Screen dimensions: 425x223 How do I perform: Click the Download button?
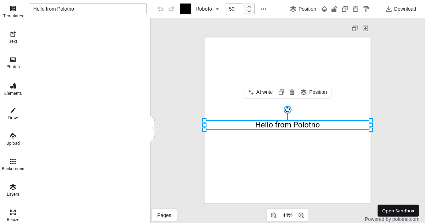pyautogui.click(x=401, y=9)
